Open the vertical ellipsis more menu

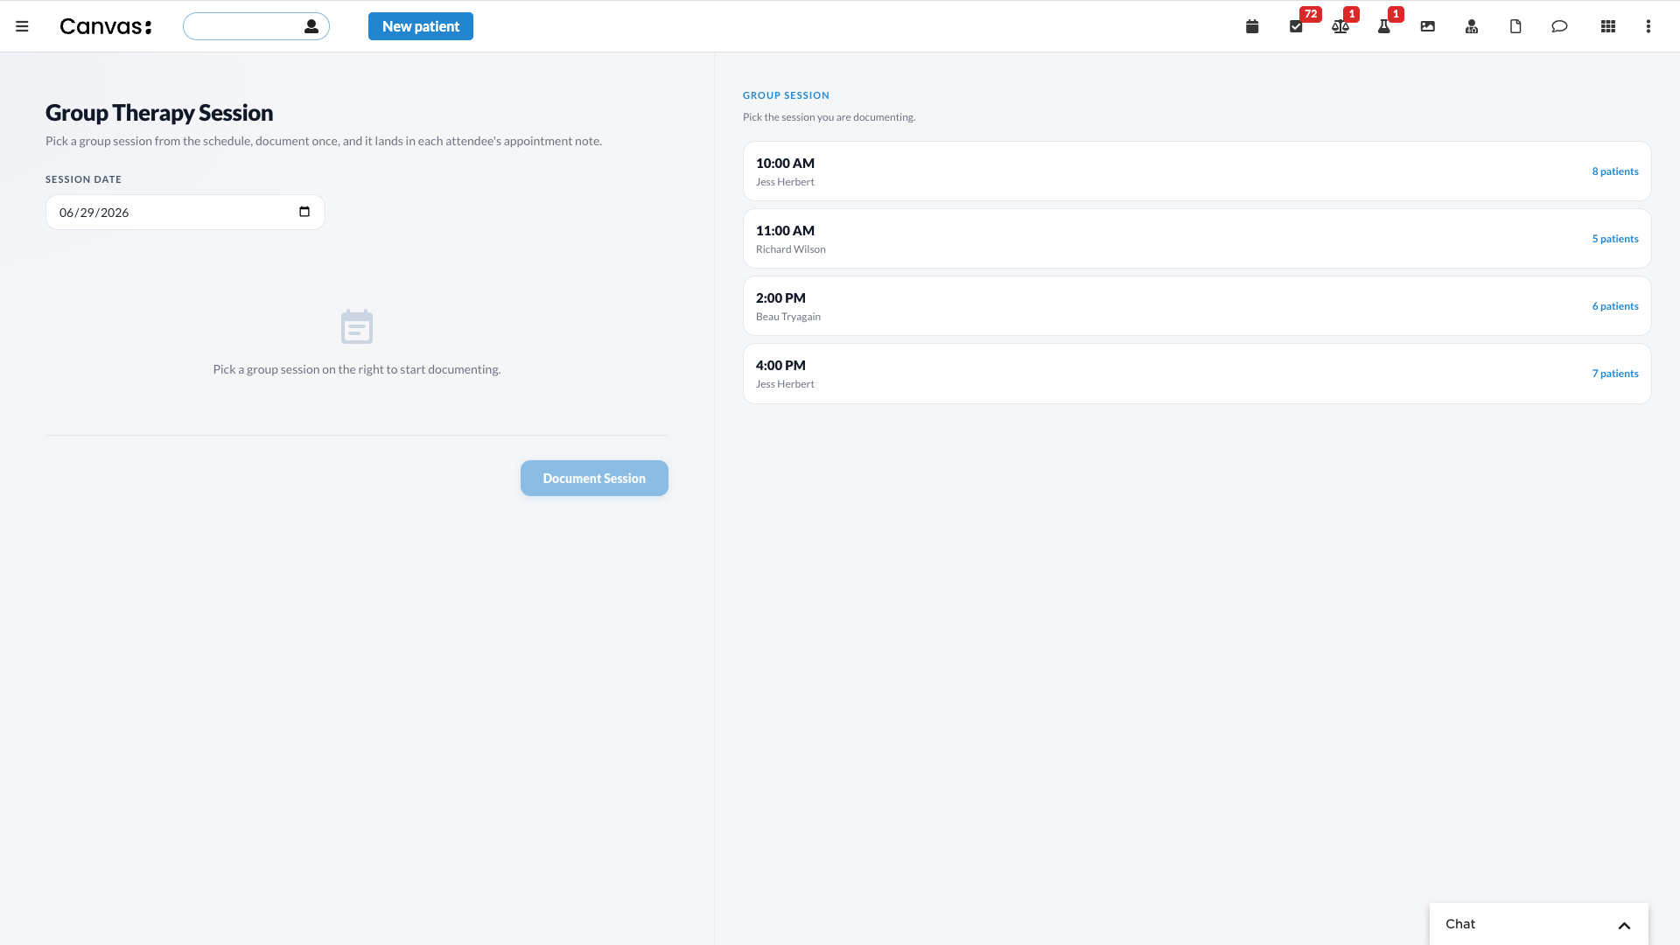1648,26
